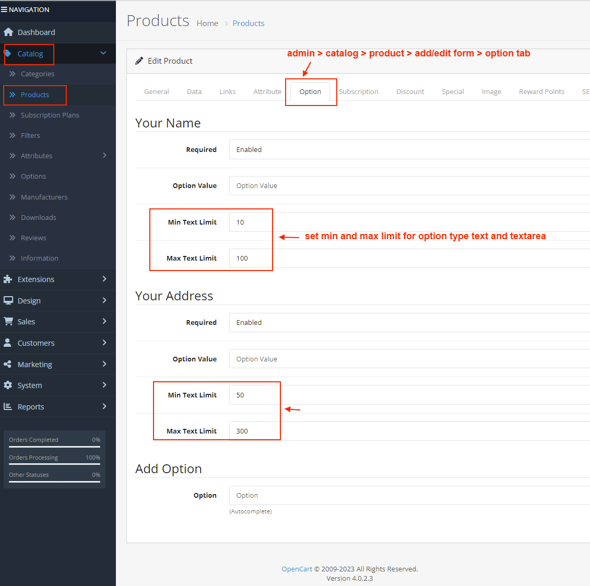
Task: Click the hamburger navigation menu icon
Action: 4,9
